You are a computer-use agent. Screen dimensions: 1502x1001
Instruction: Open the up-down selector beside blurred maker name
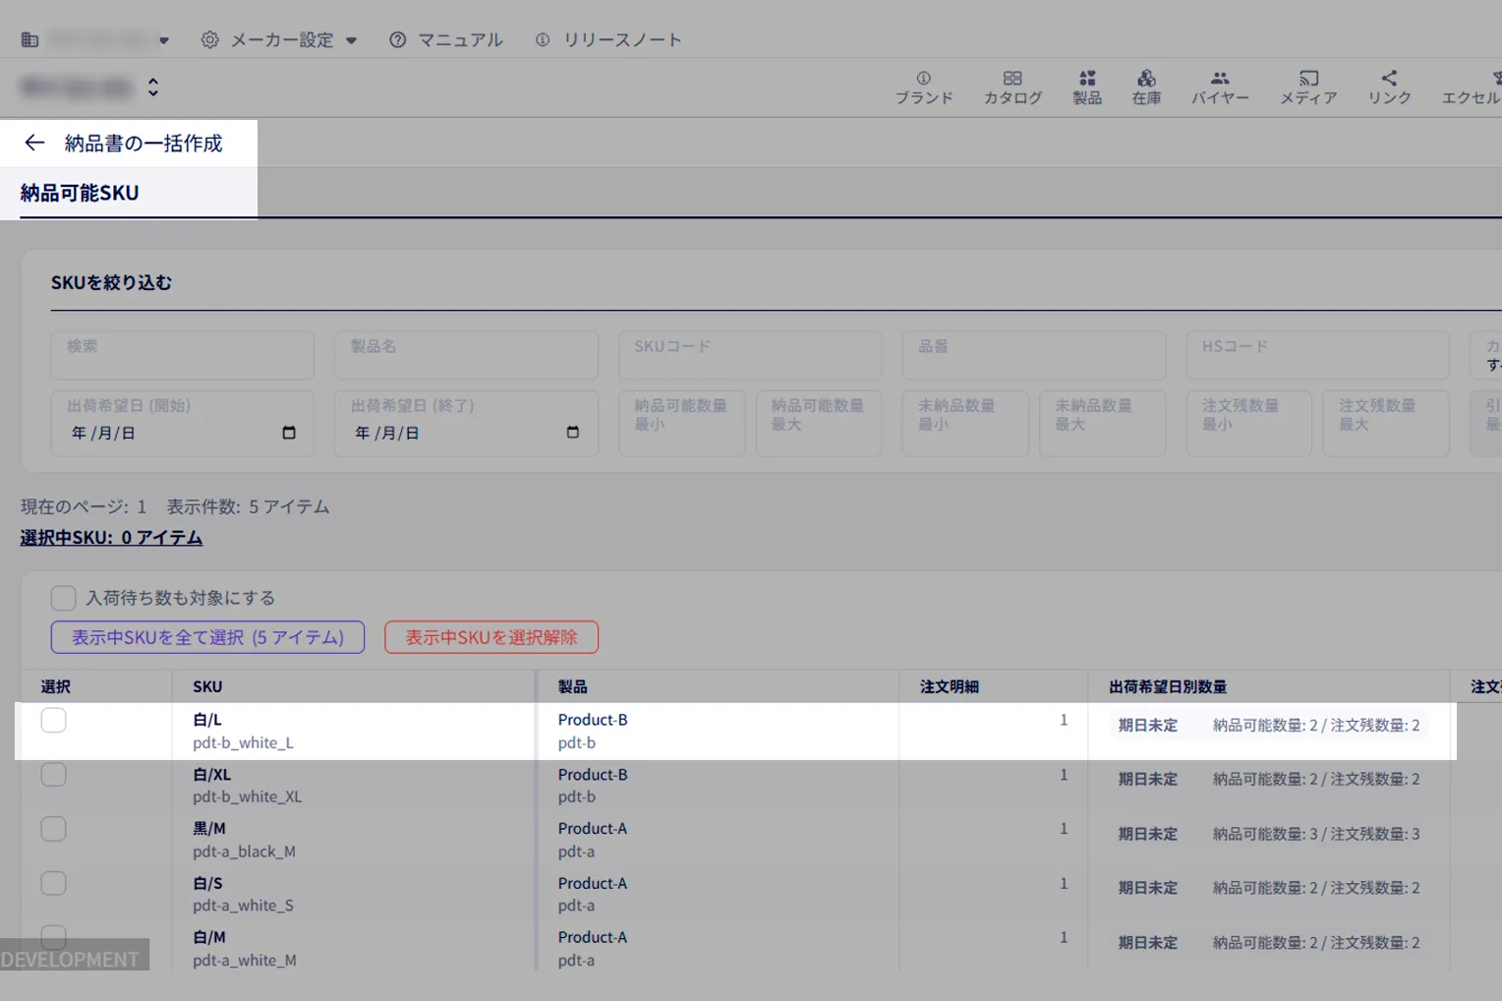153,87
